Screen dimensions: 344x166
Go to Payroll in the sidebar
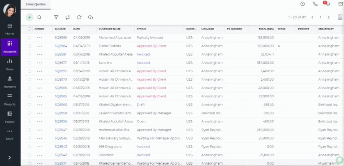click(x=10, y=117)
